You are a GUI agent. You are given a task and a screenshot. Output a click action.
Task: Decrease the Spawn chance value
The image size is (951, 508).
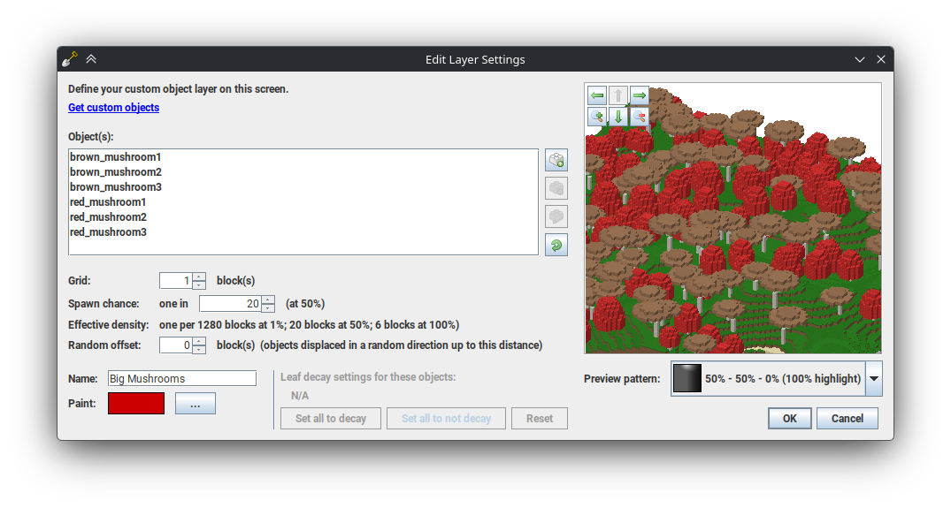point(268,307)
